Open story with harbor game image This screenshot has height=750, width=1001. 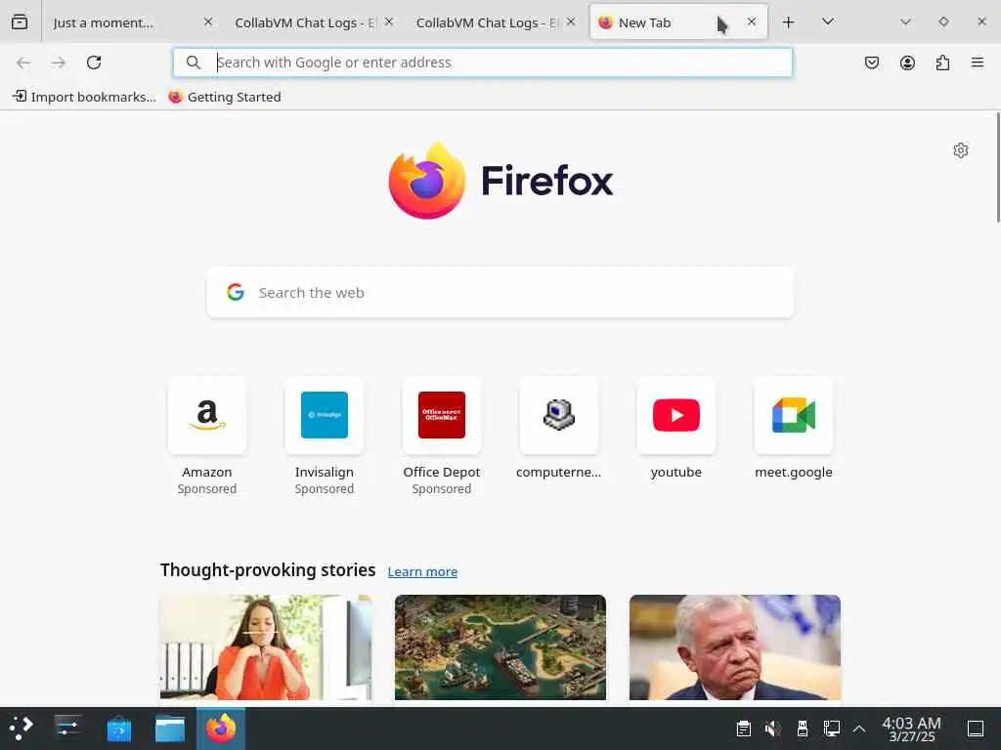click(500, 647)
